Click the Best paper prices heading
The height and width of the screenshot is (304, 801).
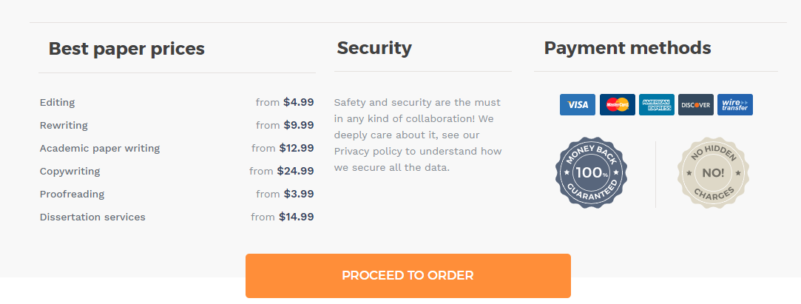pos(126,49)
